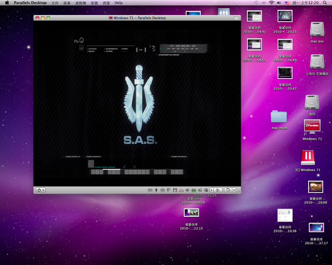
Task: Open the 虛擬機 menu
Action: pyautogui.click(x=81, y=3)
